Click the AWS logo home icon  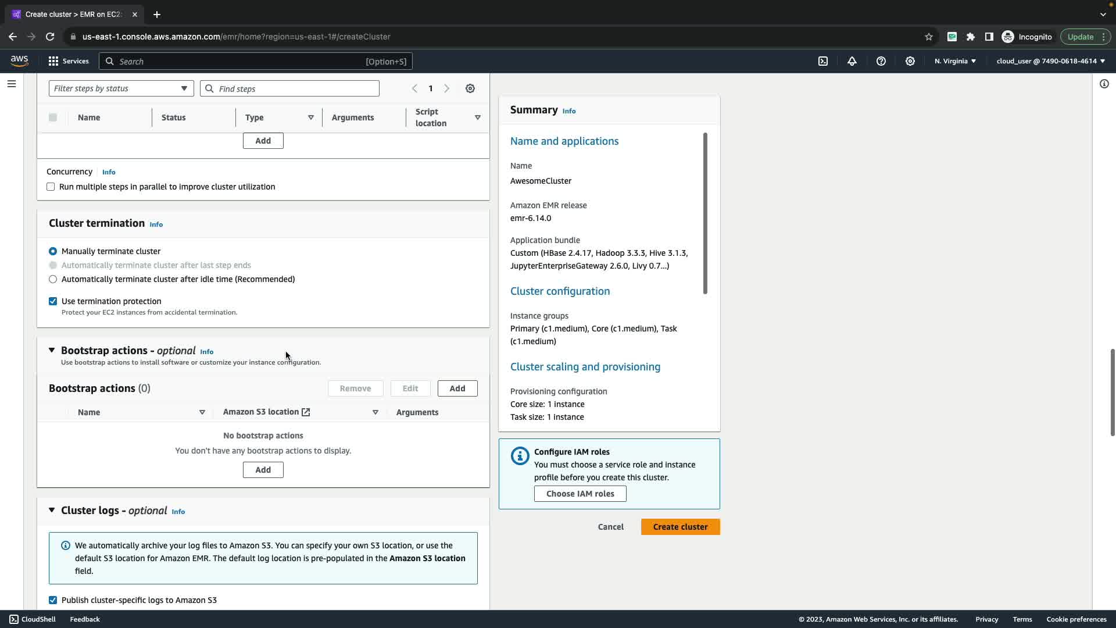(19, 61)
